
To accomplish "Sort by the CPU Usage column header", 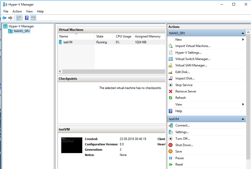I will [124, 36].
